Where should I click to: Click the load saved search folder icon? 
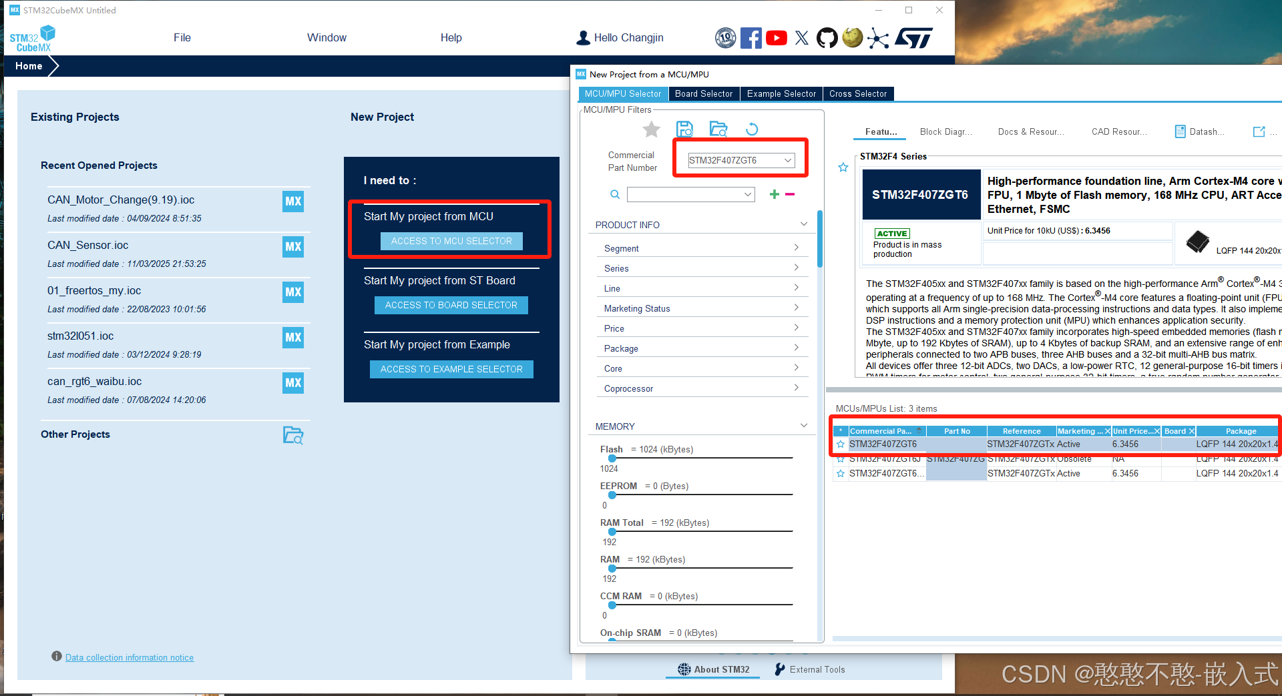(718, 129)
